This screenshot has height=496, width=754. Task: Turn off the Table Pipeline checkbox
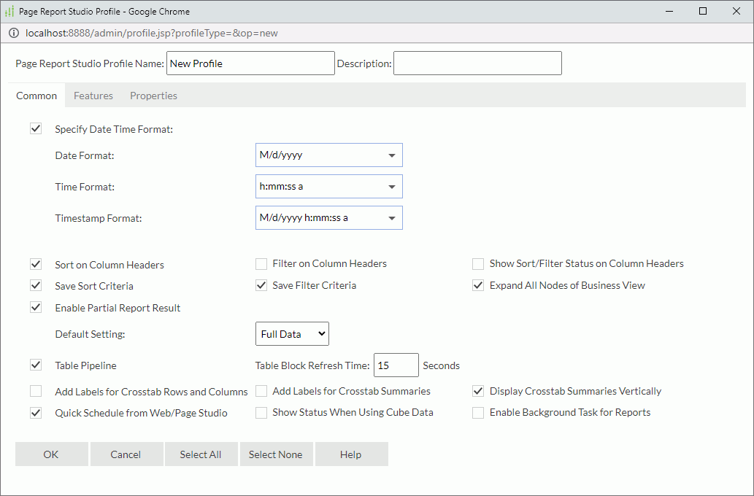tap(36, 365)
